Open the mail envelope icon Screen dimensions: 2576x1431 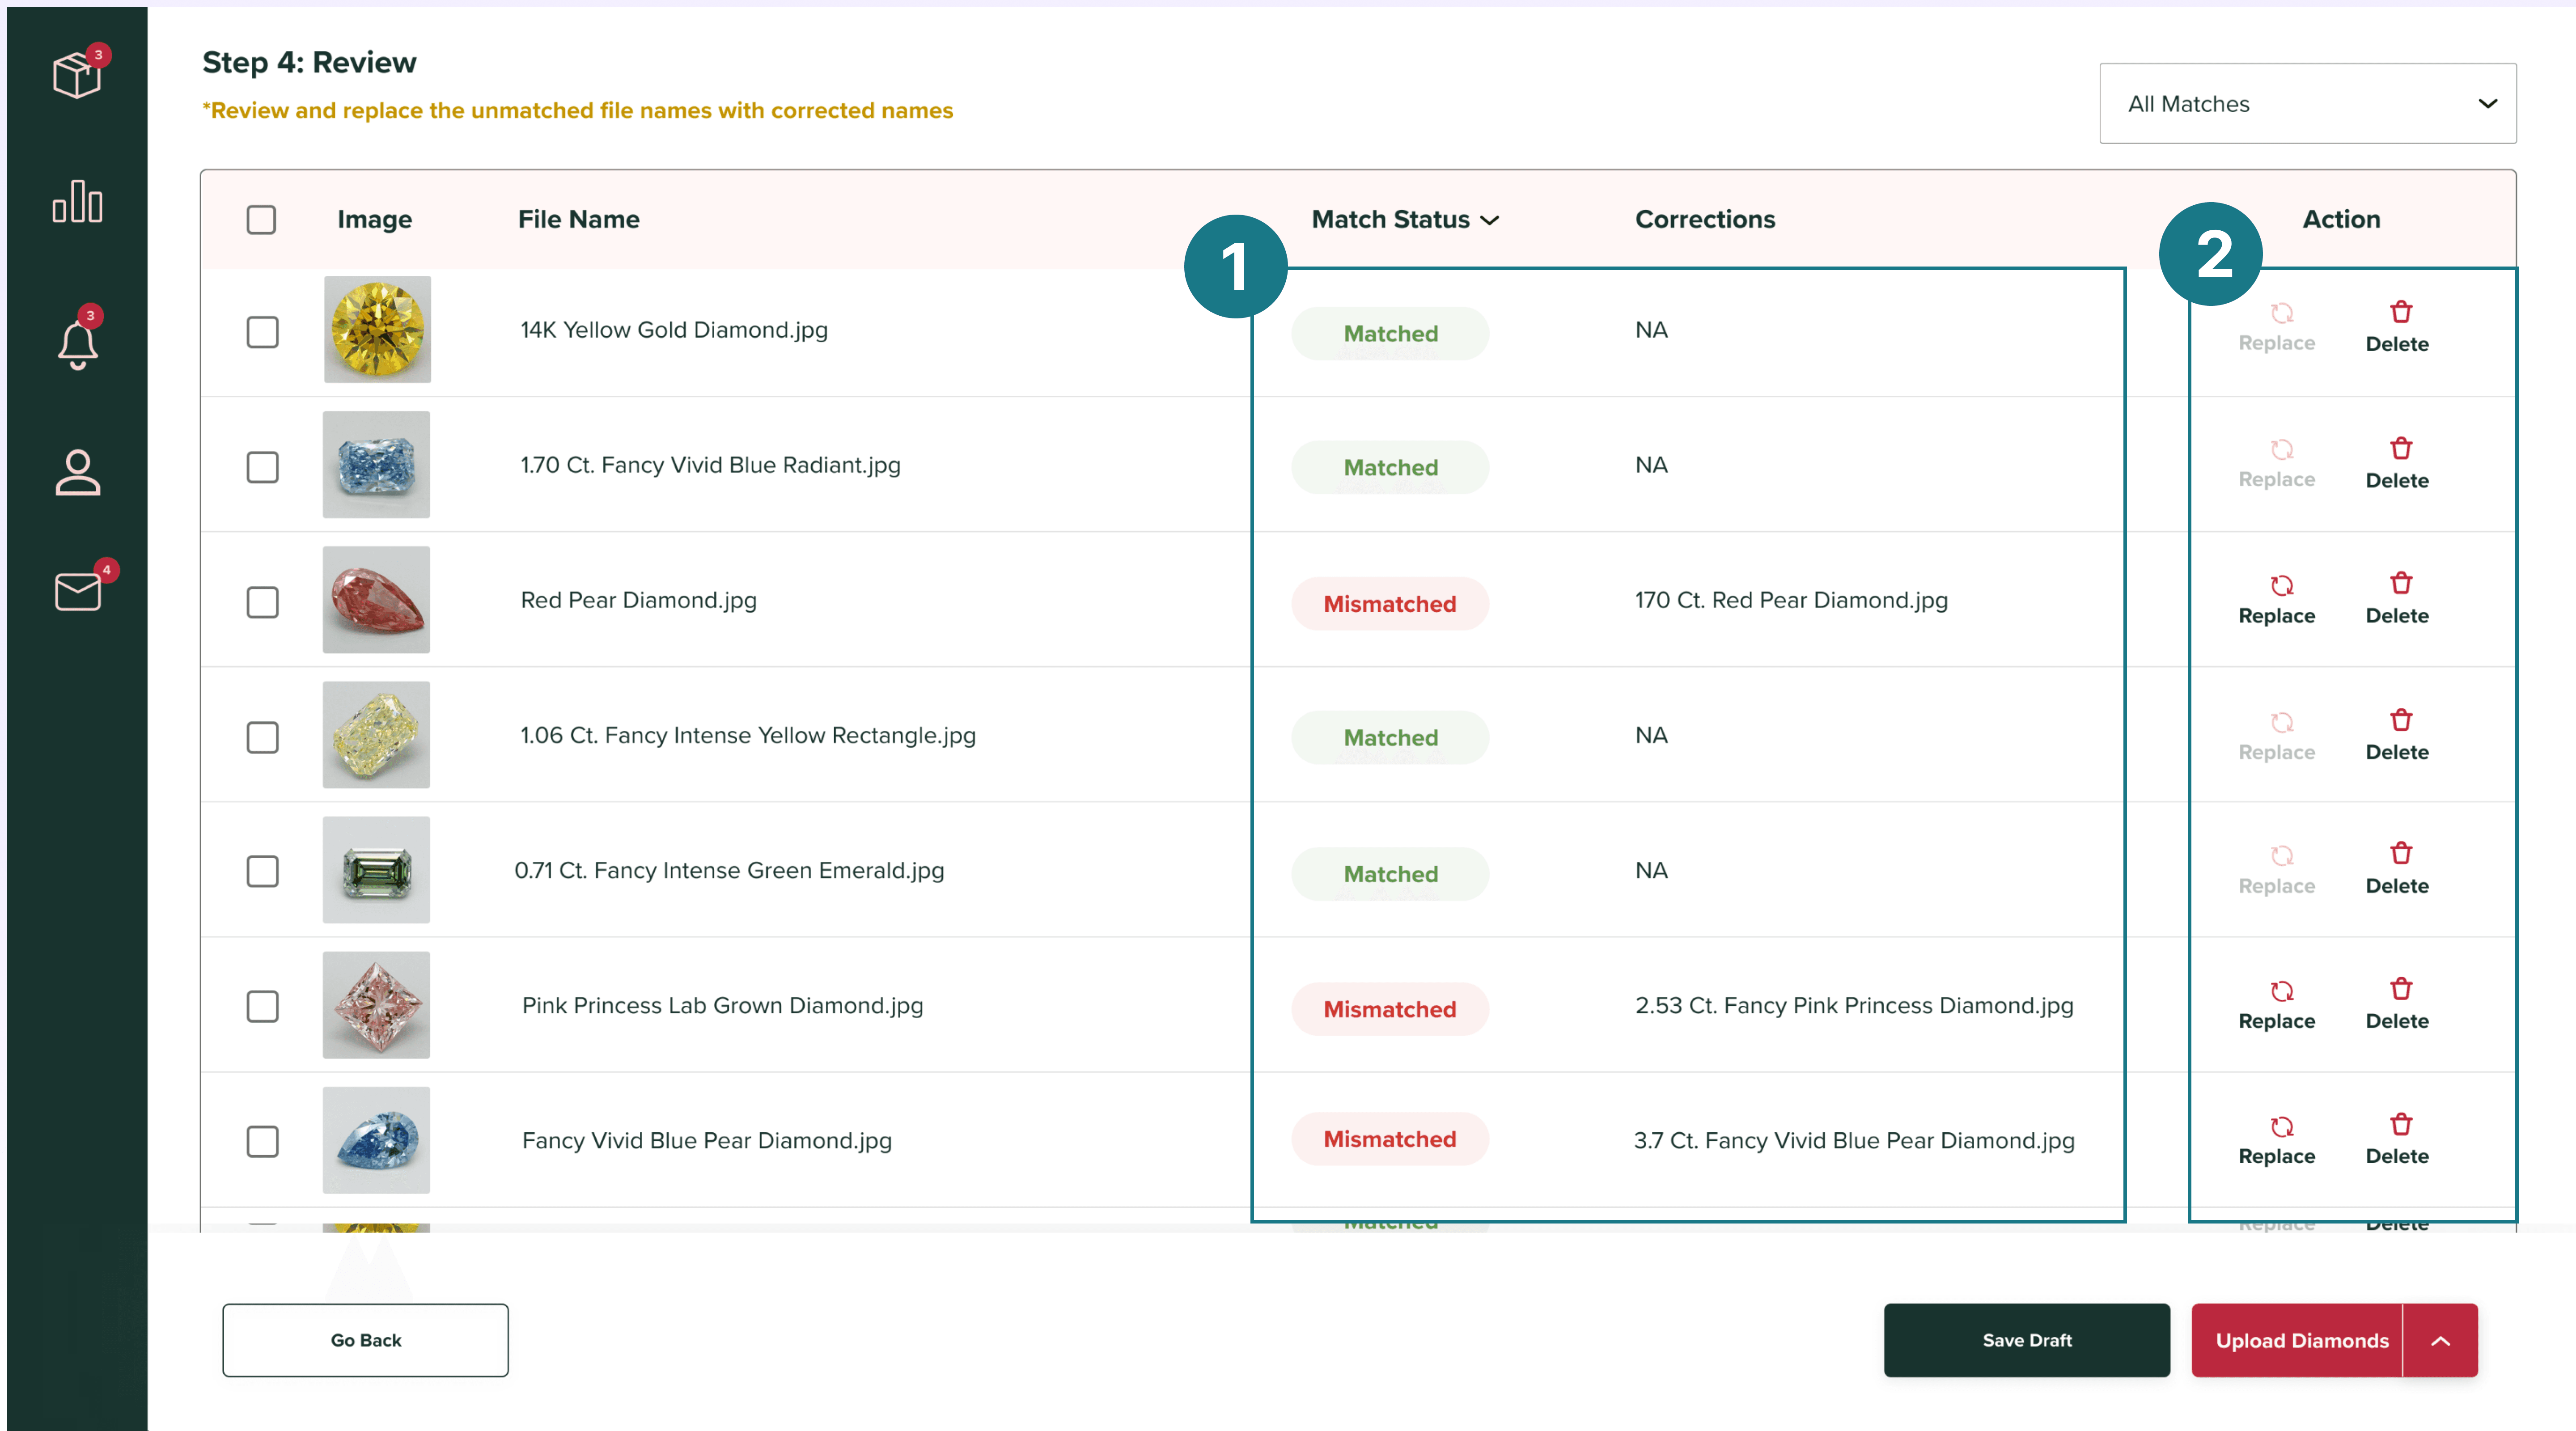(77, 591)
